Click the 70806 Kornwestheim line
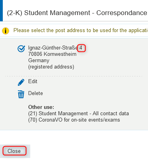The width and height of the screenshot is (148, 160). click(x=52, y=54)
